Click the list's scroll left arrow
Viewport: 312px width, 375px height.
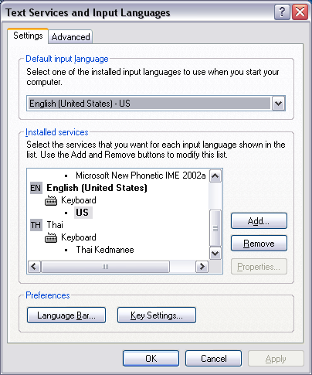[34, 267]
